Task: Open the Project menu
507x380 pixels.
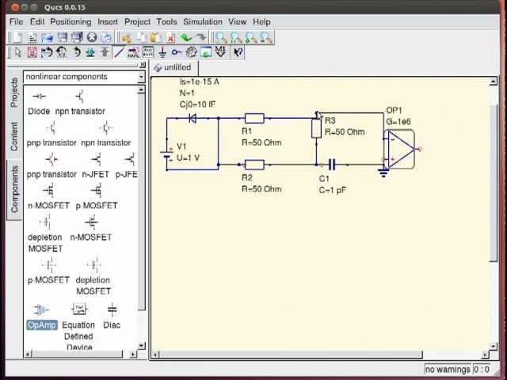Action: (137, 22)
